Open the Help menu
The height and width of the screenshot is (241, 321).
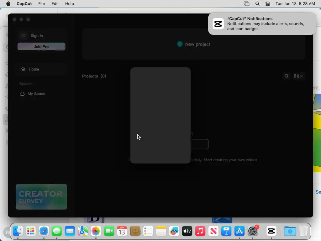click(x=69, y=4)
